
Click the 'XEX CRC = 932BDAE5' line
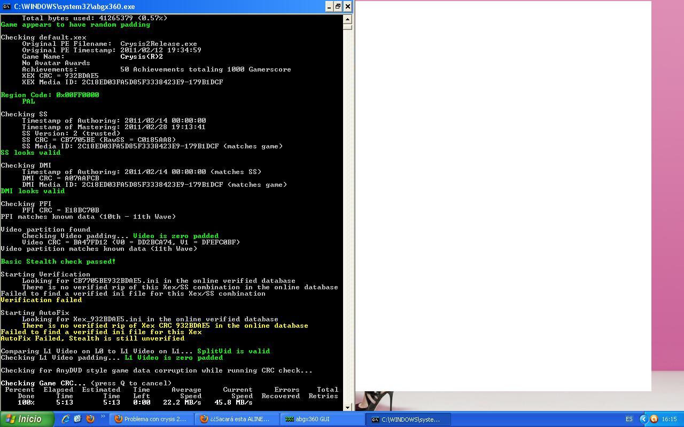click(60, 76)
